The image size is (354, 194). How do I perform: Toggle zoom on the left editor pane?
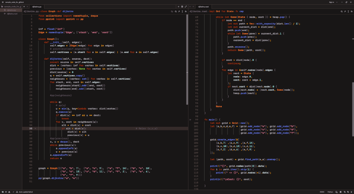coord(186,7)
